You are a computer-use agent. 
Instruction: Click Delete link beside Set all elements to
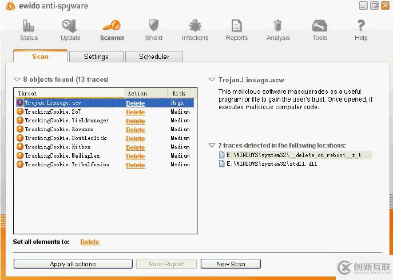point(90,242)
